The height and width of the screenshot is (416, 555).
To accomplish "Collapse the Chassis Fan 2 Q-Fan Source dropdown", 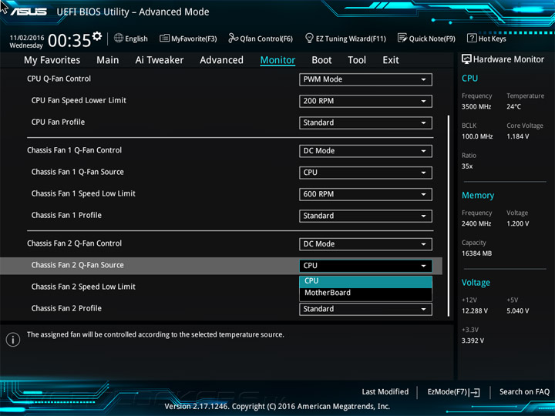I will coord(365,266).
